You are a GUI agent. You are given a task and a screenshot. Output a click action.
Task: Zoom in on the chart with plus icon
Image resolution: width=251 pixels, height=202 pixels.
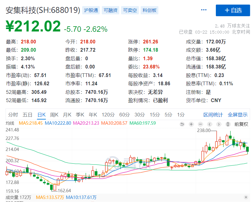pos(191,124)
